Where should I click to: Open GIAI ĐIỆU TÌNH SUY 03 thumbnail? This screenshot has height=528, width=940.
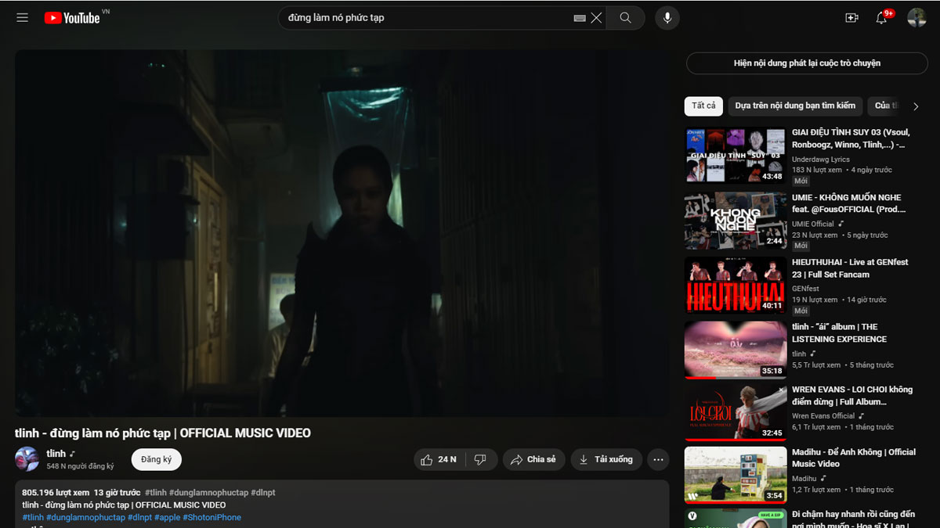click(x=736, y=156)
